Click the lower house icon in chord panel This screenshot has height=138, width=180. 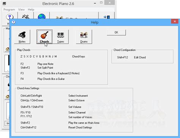[8, 97]
